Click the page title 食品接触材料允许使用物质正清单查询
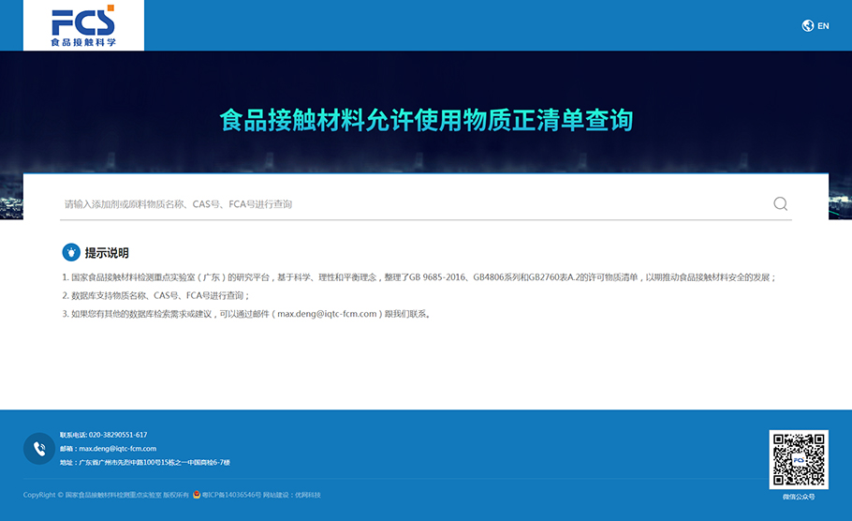Image resolution: width=852 pixels, height=521 pixels. coord(426,120)
